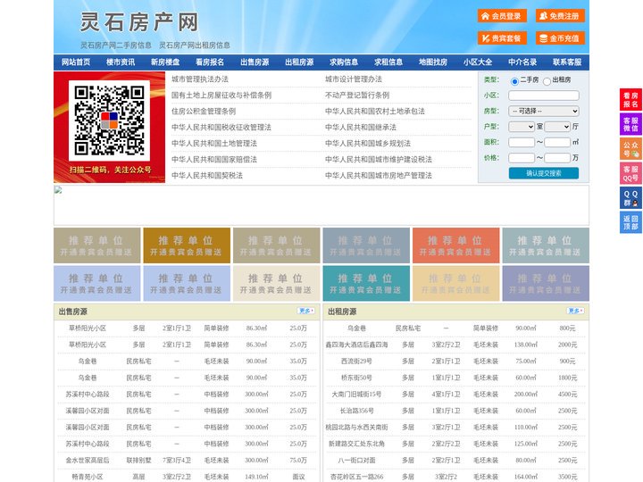The width and height of the screenshot is (643, 482).
Task: Open 楼市资讯 in navigation bar
Action: pos(121,62)
